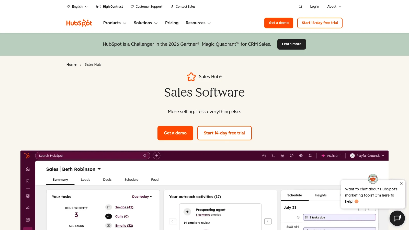Click the help question mark icon
This screenshot has width=409, height=230.
point(292,156)
